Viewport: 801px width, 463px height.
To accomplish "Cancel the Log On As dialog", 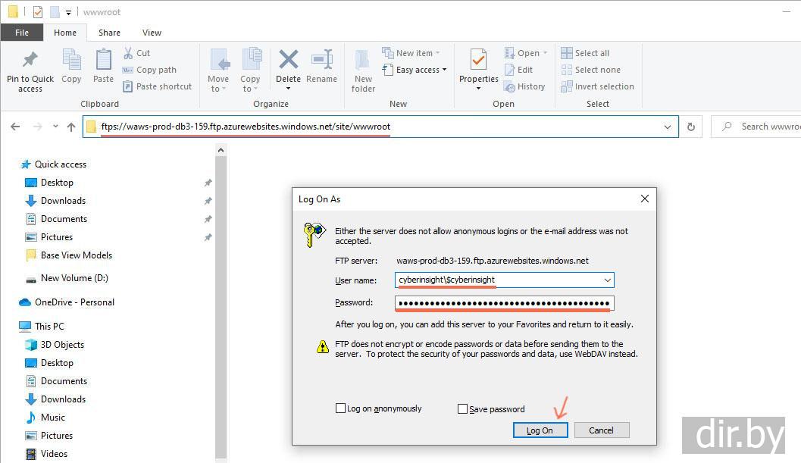I will [601, 430].
